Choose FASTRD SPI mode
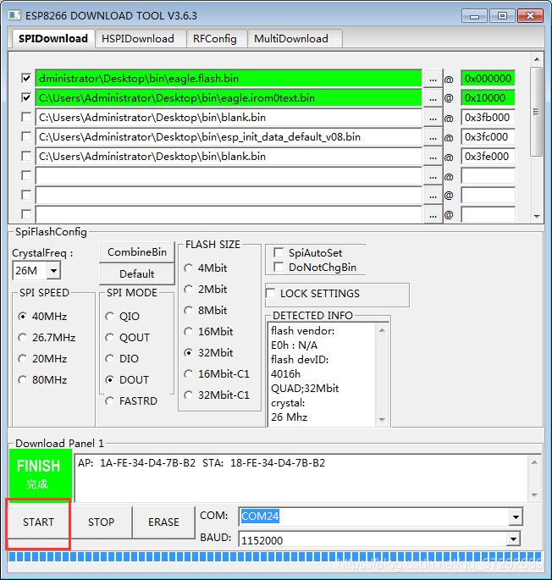552x580 pixels. [x=110, y=401]
